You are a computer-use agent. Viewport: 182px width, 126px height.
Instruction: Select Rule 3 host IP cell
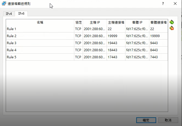(x=95, y=43)
